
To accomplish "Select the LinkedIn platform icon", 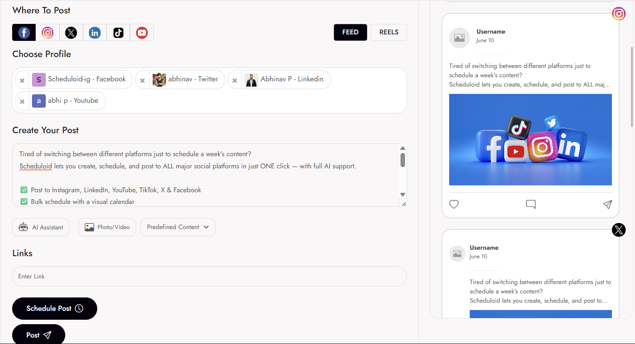I will pyautogui.click(x=95, y=32).
